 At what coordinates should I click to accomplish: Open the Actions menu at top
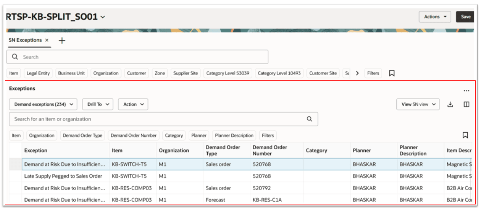pyautogui.click(x=435, y=17)
